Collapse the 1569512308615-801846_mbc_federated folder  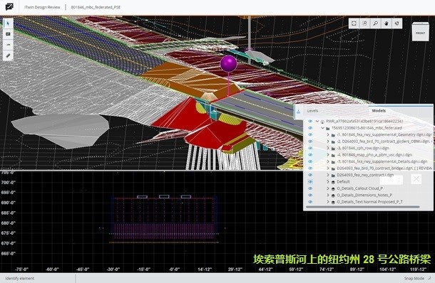click(322, 128)
